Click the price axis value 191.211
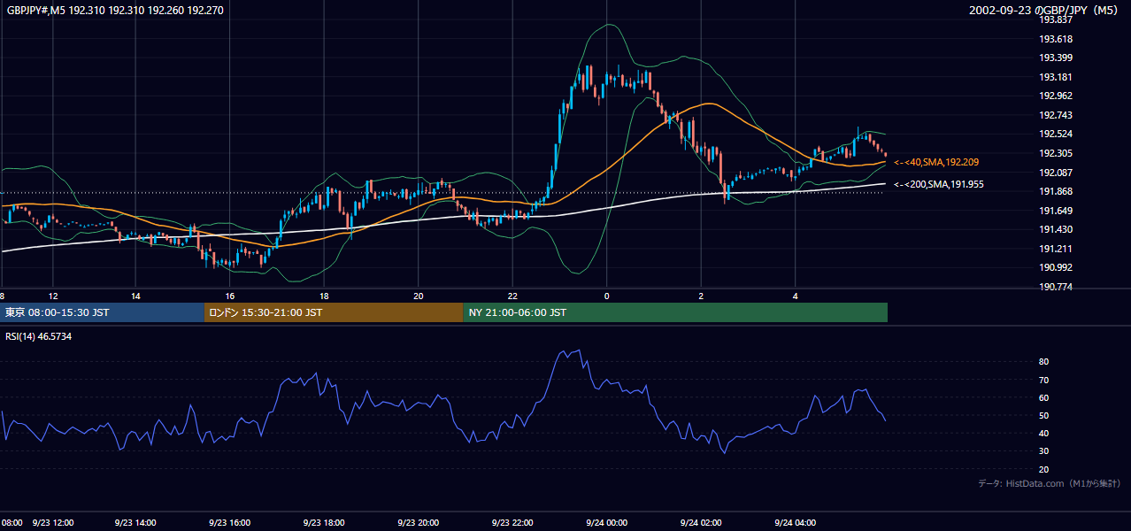Viewport: 1131px width, 531px height. pos(1055,249)
